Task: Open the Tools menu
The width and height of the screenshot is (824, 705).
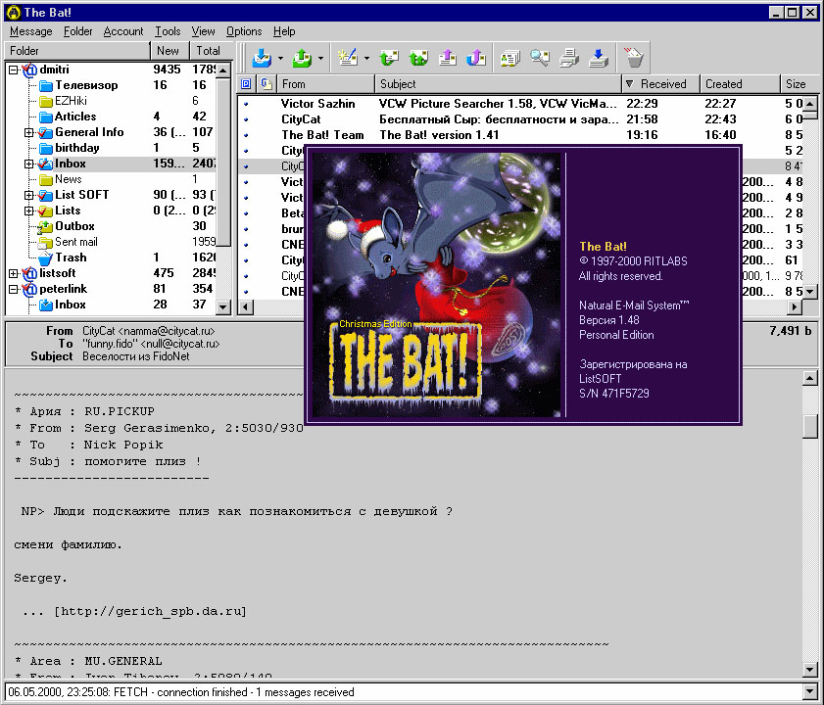Action: coord(168,31)
